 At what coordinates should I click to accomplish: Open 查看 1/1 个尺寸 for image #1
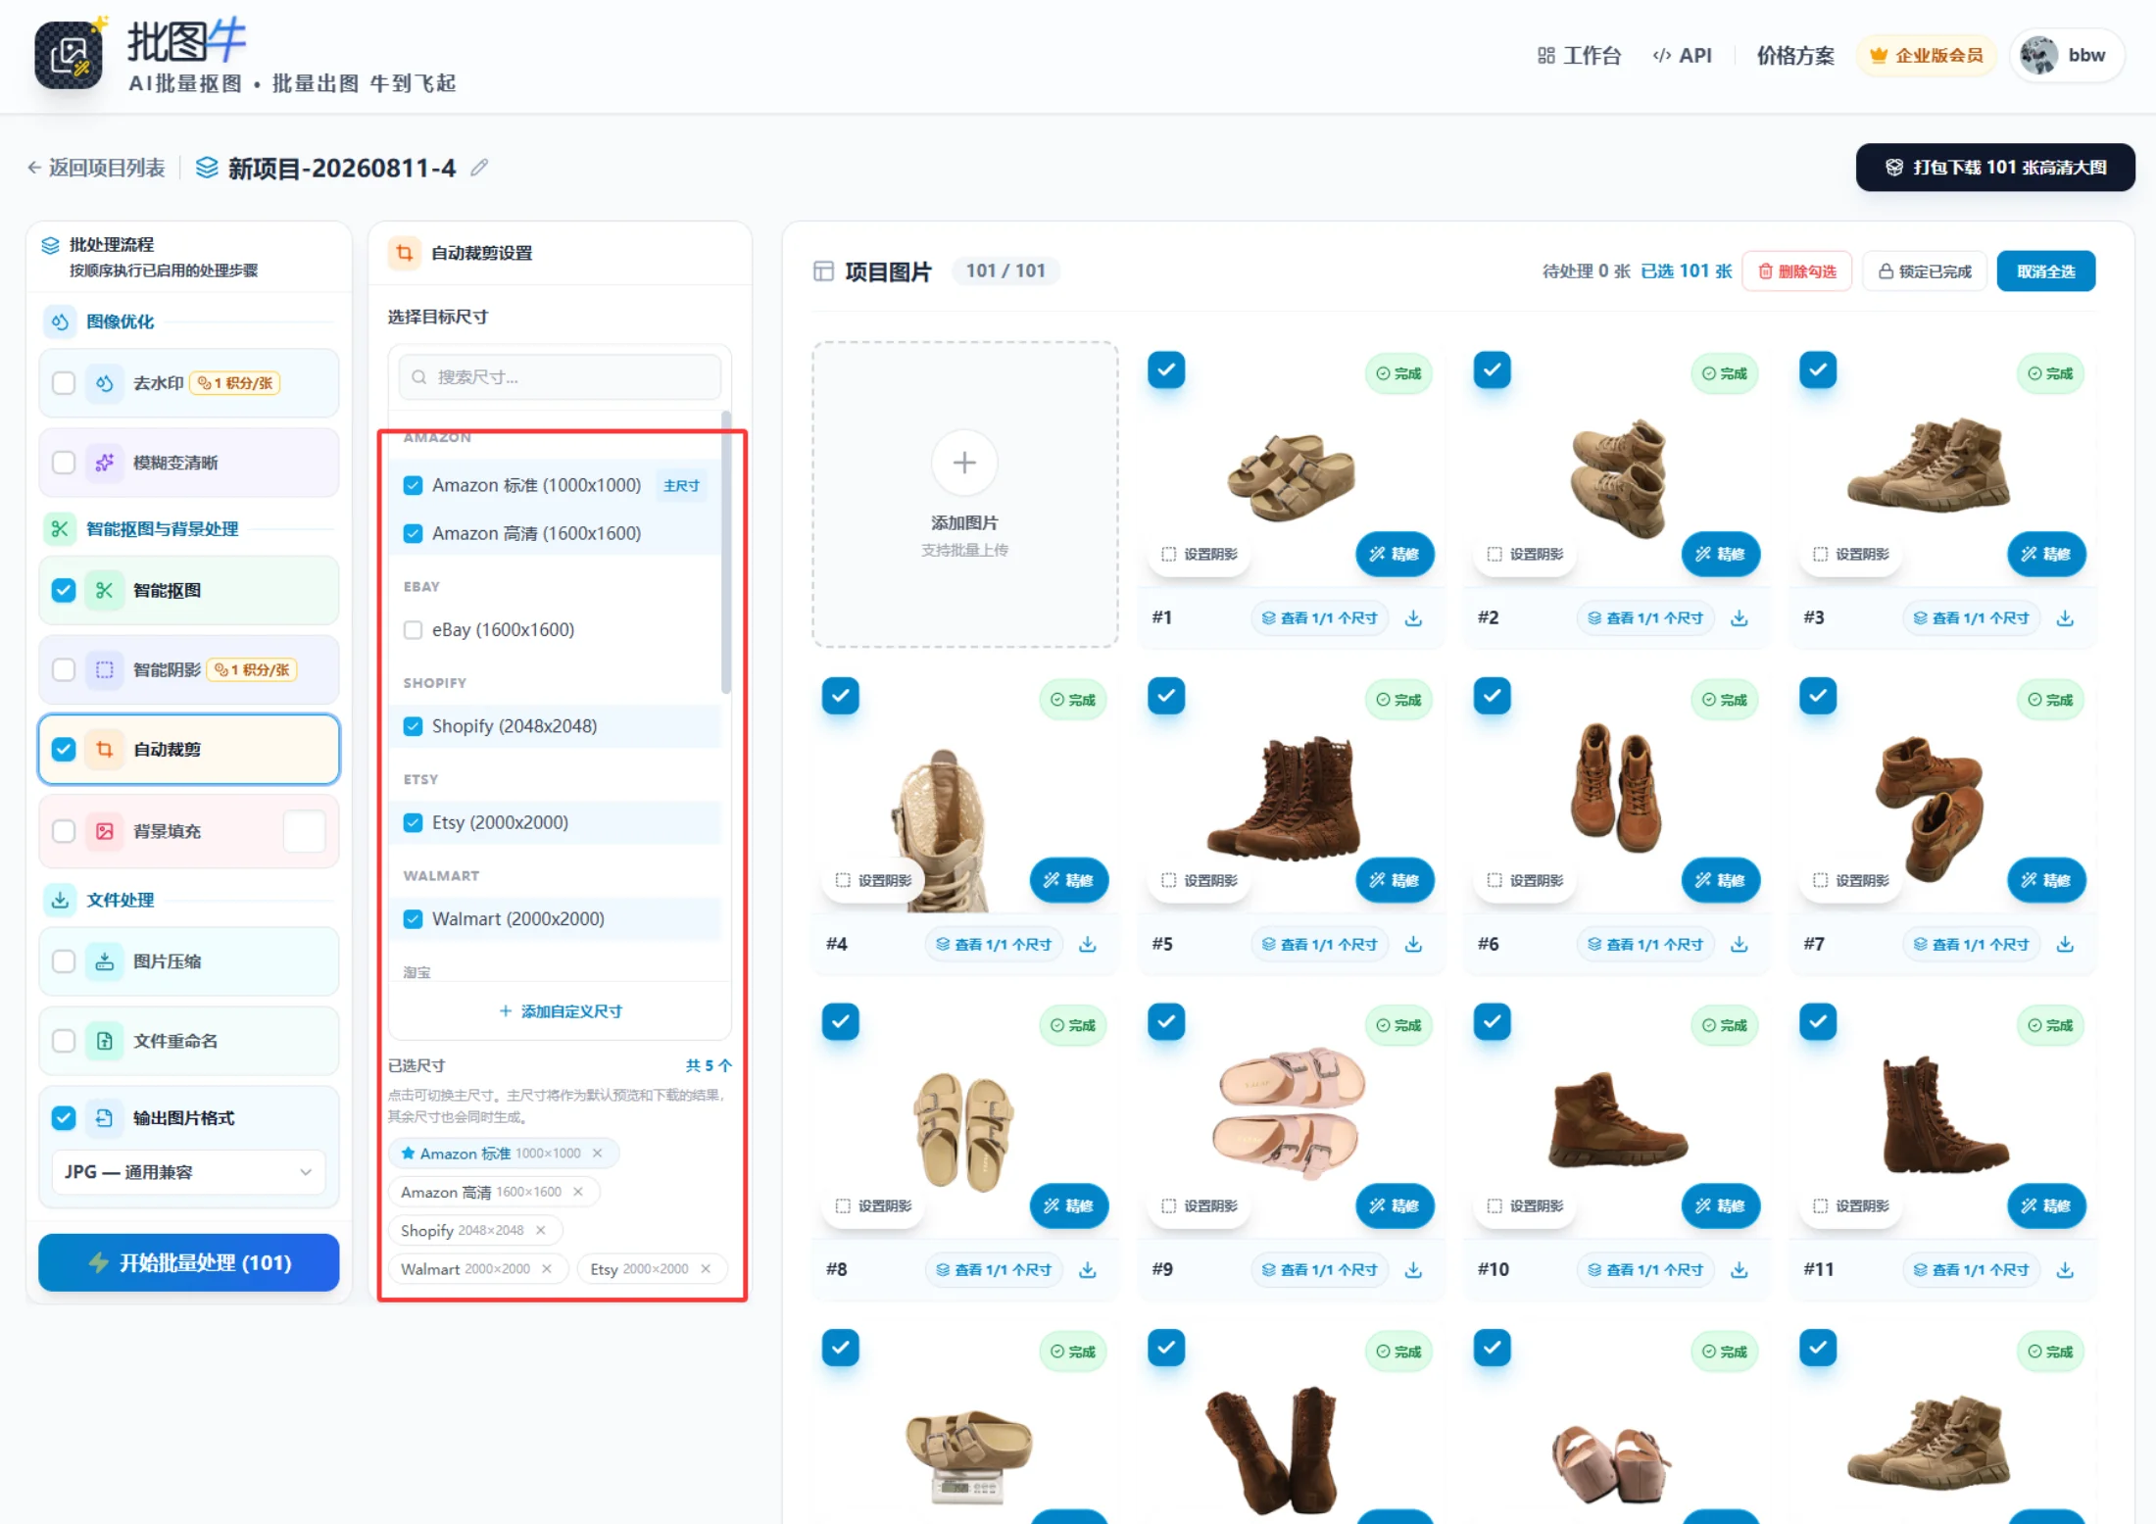coord(1320,618)
